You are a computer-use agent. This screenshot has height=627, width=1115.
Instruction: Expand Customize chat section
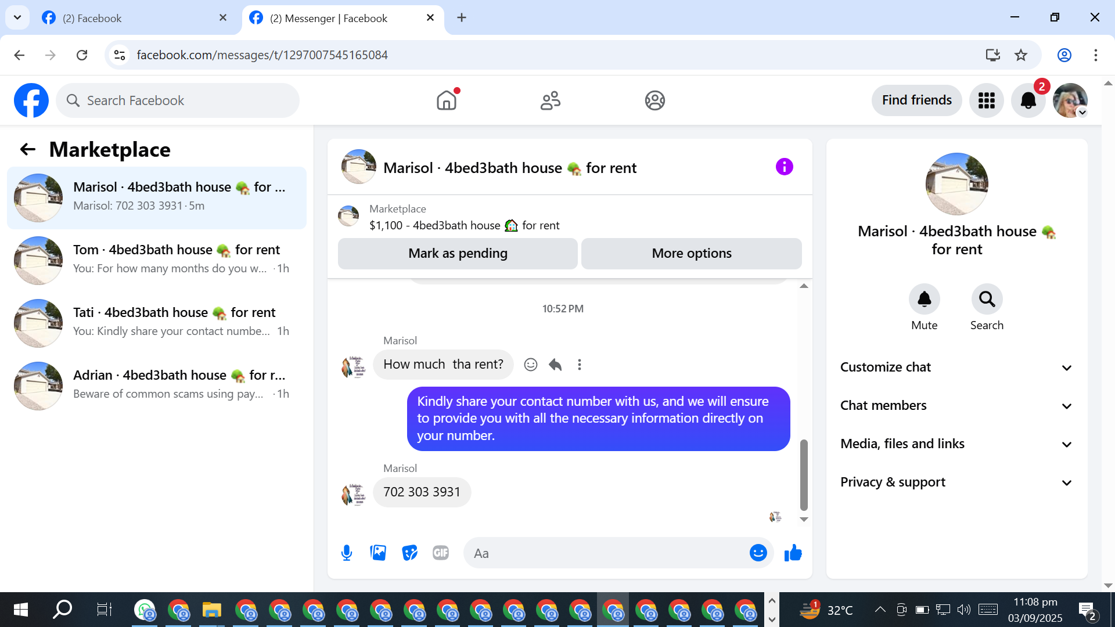[x=956, y=367]
